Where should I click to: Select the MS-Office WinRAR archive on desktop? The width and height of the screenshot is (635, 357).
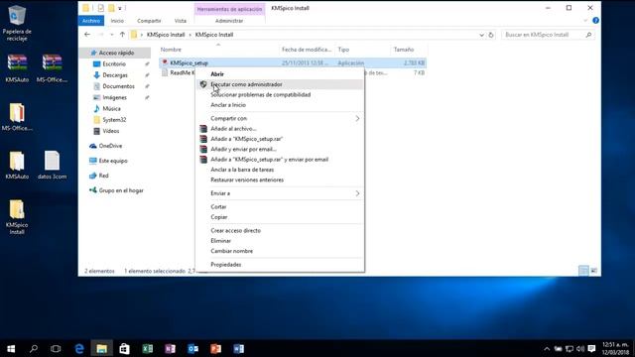point(52,68)
